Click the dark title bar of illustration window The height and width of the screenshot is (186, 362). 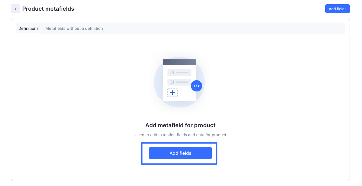click(x=179, y=62)
